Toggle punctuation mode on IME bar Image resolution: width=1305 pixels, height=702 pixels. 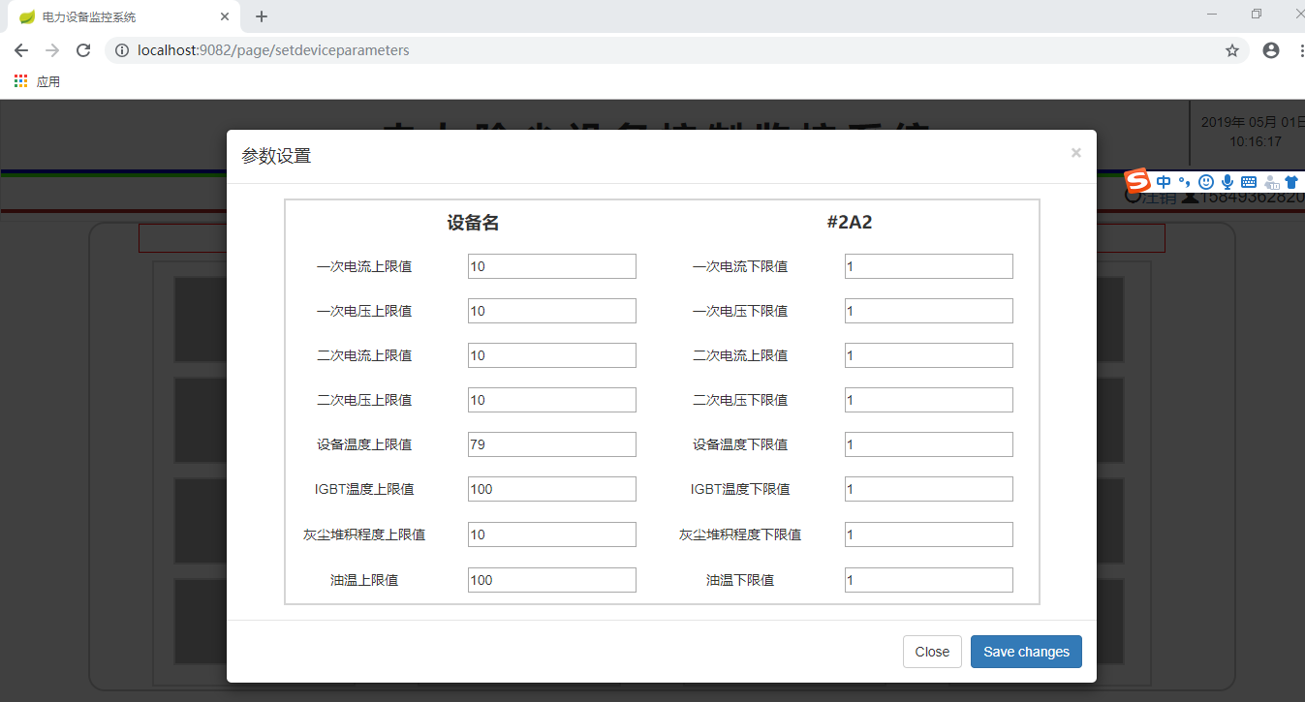click(1184, 182)
